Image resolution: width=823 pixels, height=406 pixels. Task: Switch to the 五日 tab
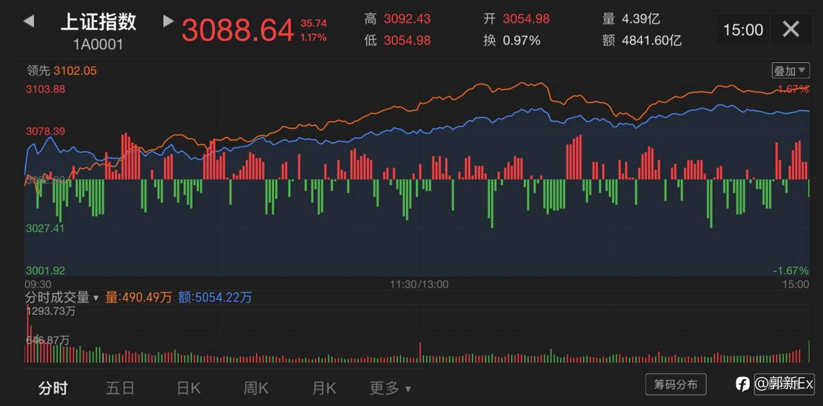point(120,388)
